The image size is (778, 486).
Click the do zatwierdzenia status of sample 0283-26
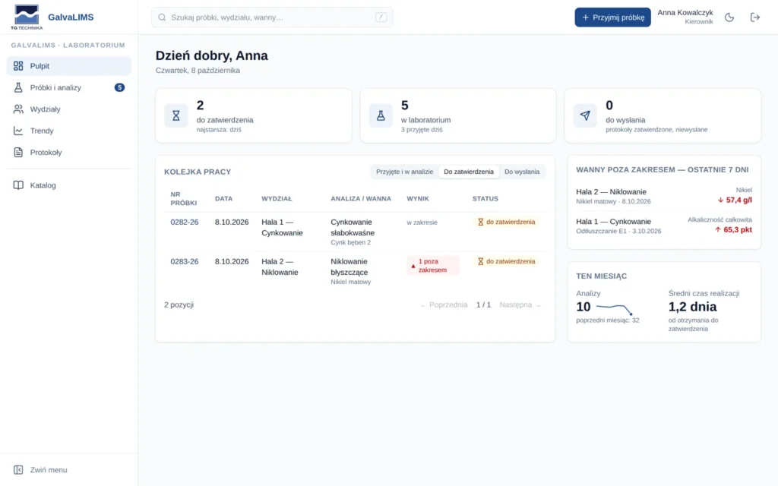(x=507, y=261)
